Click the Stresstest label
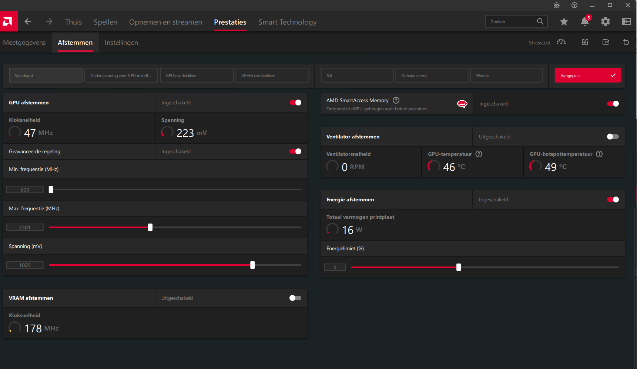 pos(540,43)
